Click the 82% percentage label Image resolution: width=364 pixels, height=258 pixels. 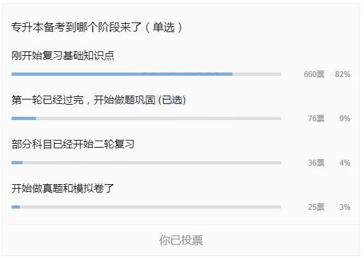343,74
